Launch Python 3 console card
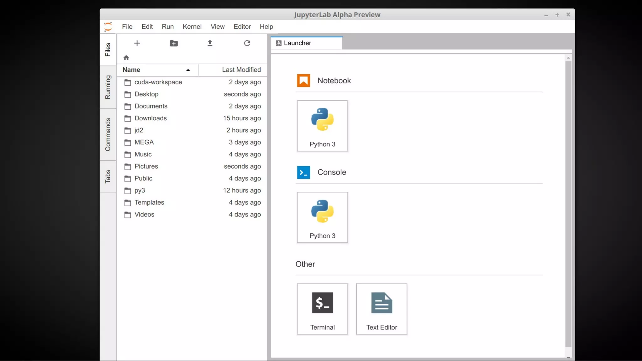Viewport: 642px width, 361px height. pos(322,217)
